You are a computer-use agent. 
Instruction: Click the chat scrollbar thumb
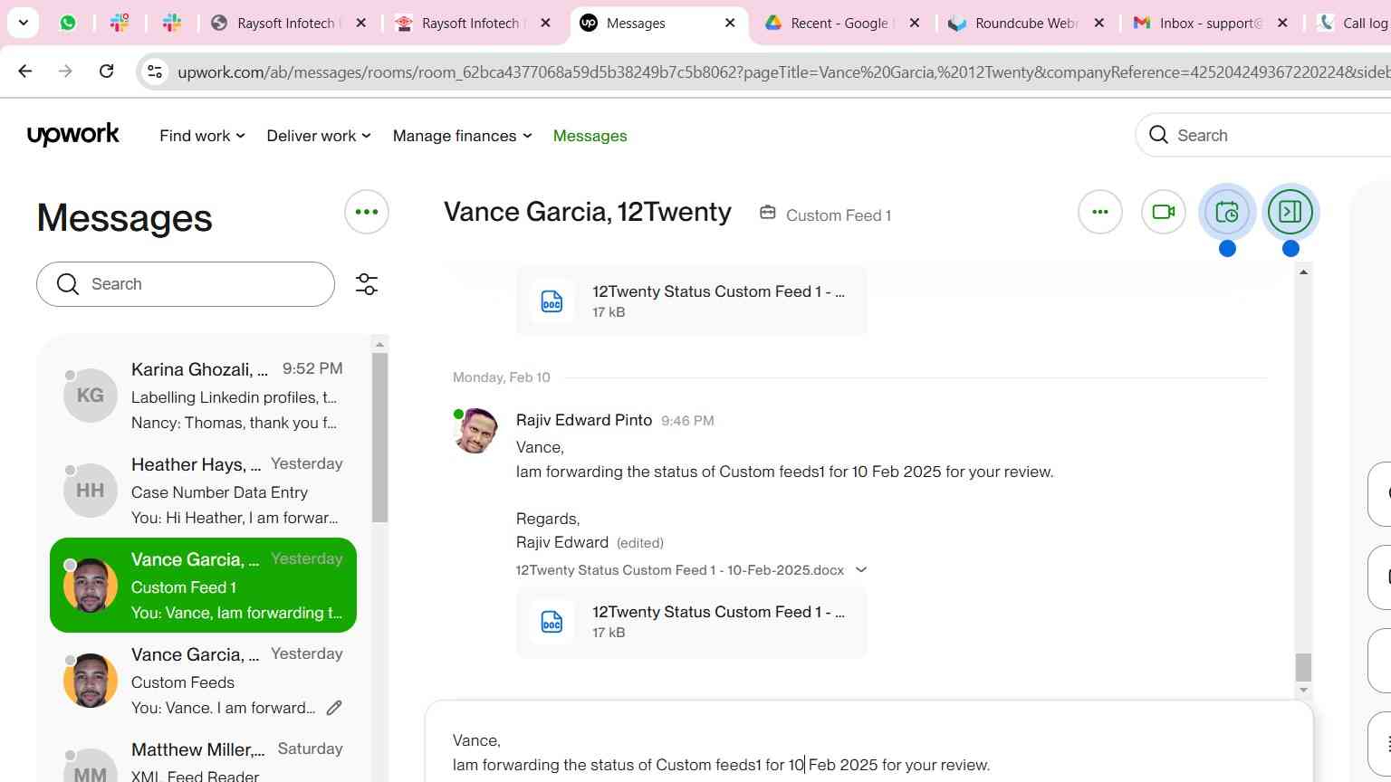[1303, 667]
